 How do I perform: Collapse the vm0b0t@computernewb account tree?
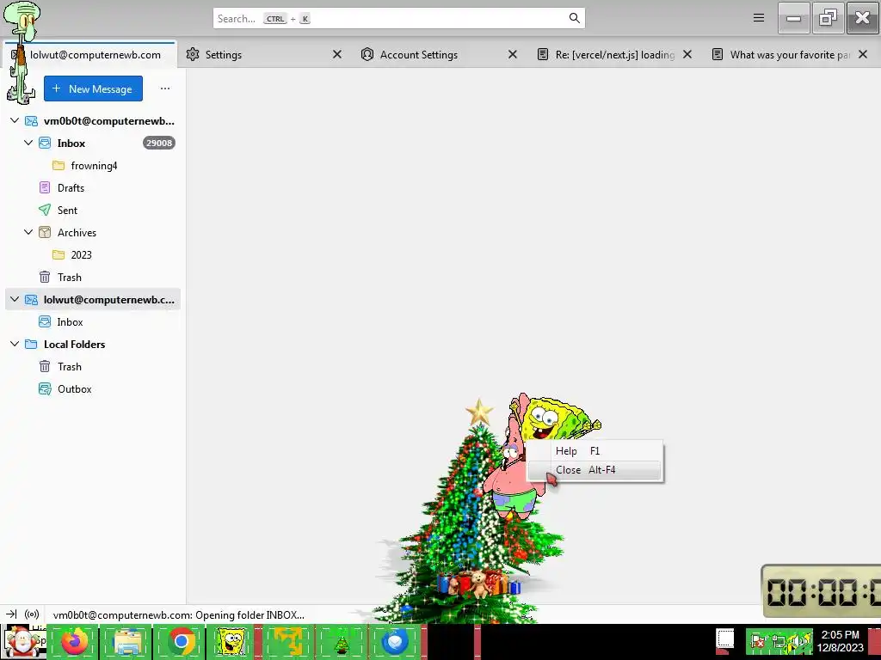[x=15, y=120]
